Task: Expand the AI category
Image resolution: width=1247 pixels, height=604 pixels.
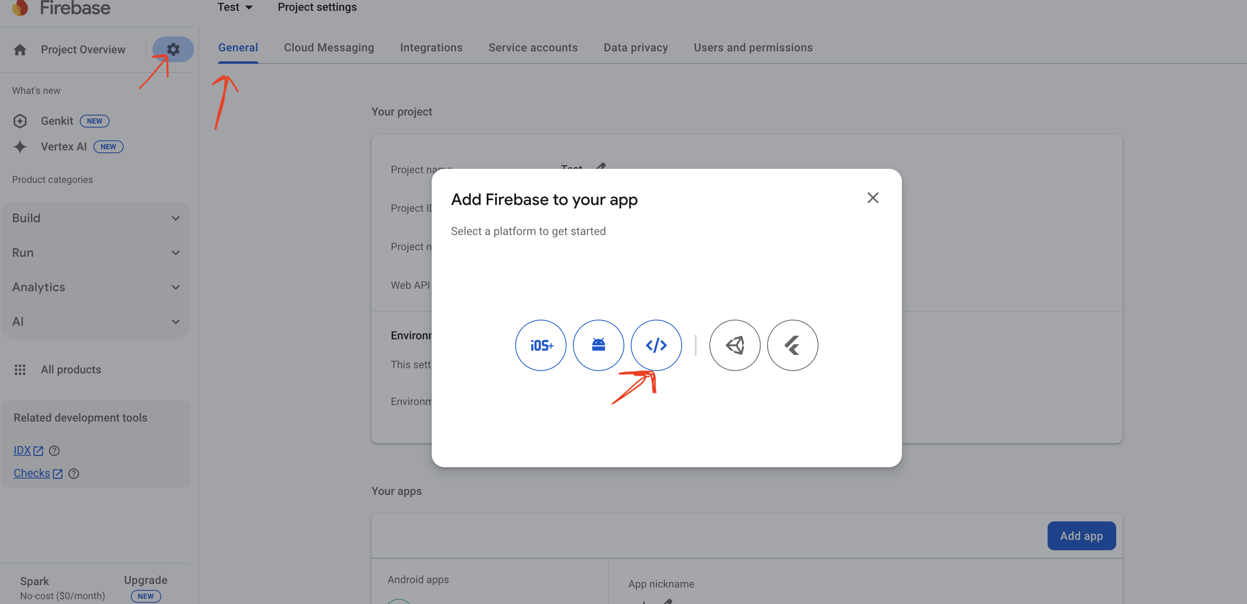Action: 95,321
